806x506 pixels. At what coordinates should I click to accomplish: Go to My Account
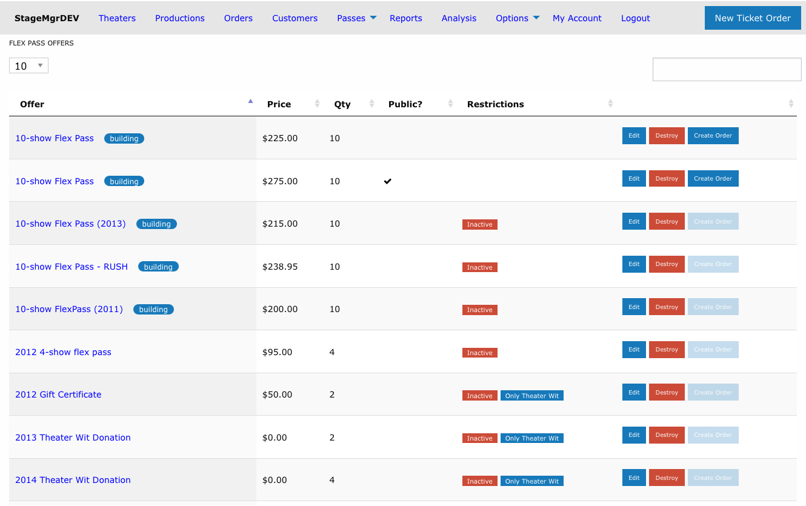tap(577, 18)
